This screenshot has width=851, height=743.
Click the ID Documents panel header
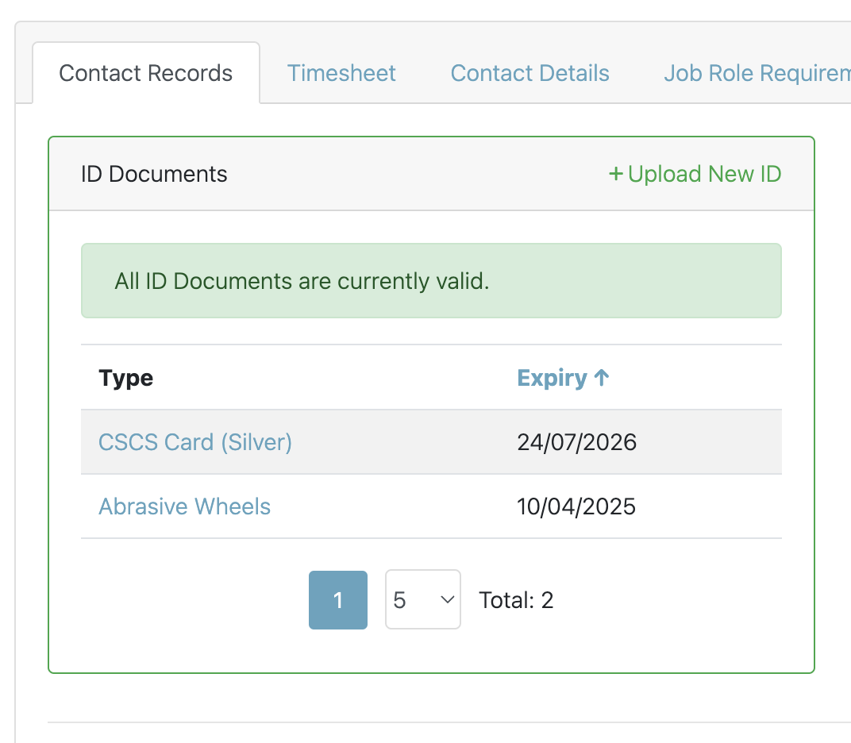154,174
